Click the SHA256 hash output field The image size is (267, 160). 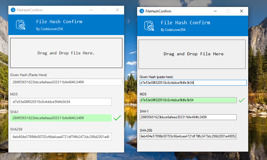(61, 137)
